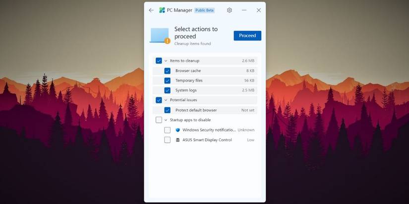This screenshot has height=204, width=409.
Task: Click the 56 KB size value
Action: (249, 81)
